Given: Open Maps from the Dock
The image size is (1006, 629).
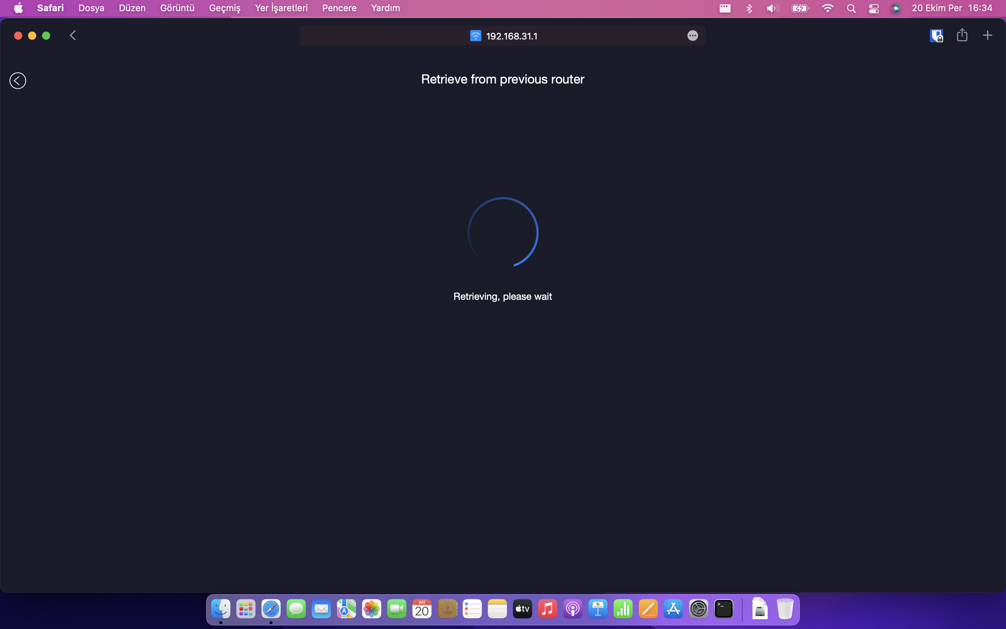Looking at the screenshot, I should 346,609.
